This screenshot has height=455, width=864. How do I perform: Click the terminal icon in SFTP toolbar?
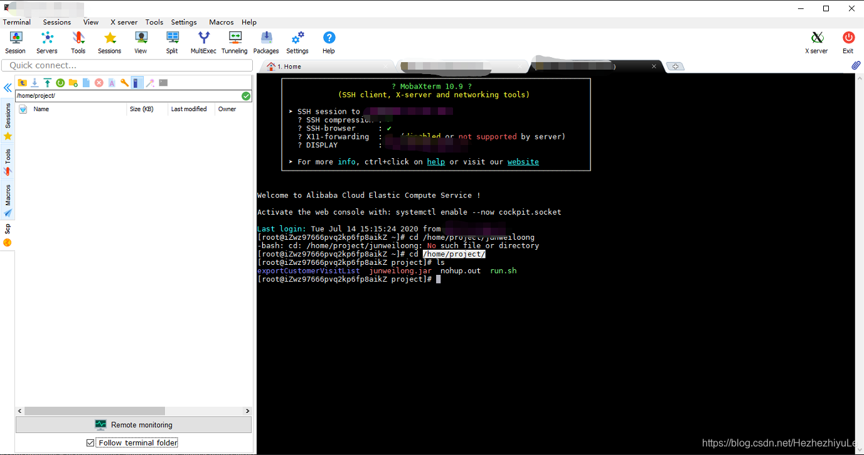(x=163, y=83)
